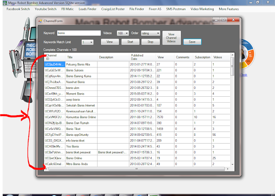
Task: Click the 7570 view count cell
Action: point(165,117)
